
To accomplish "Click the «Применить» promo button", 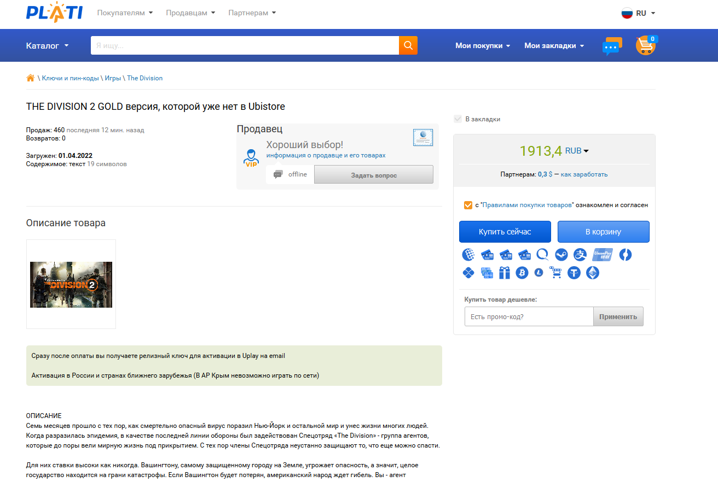I will (x=618, y=316).
